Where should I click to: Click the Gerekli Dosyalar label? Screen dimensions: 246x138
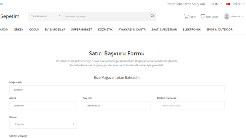[x=18, y=136]
